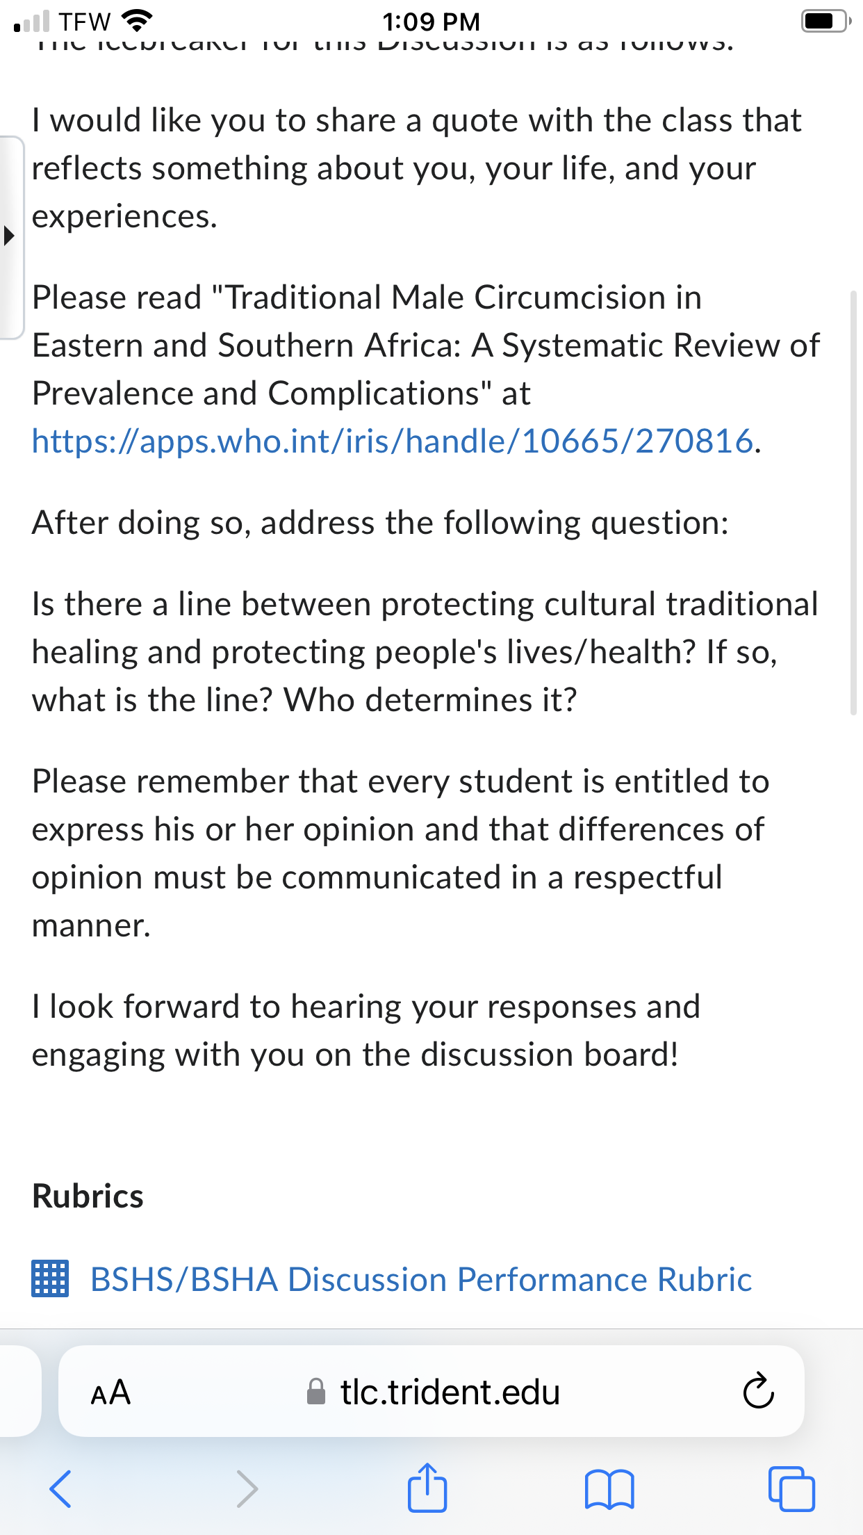Image resolution: width=863 pixels, height=1535 pixels.
Task: Click the Rubrics heading
Action: 88,1196
